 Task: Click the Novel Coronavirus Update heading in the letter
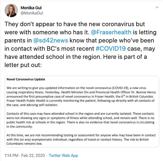click(26, 79)
